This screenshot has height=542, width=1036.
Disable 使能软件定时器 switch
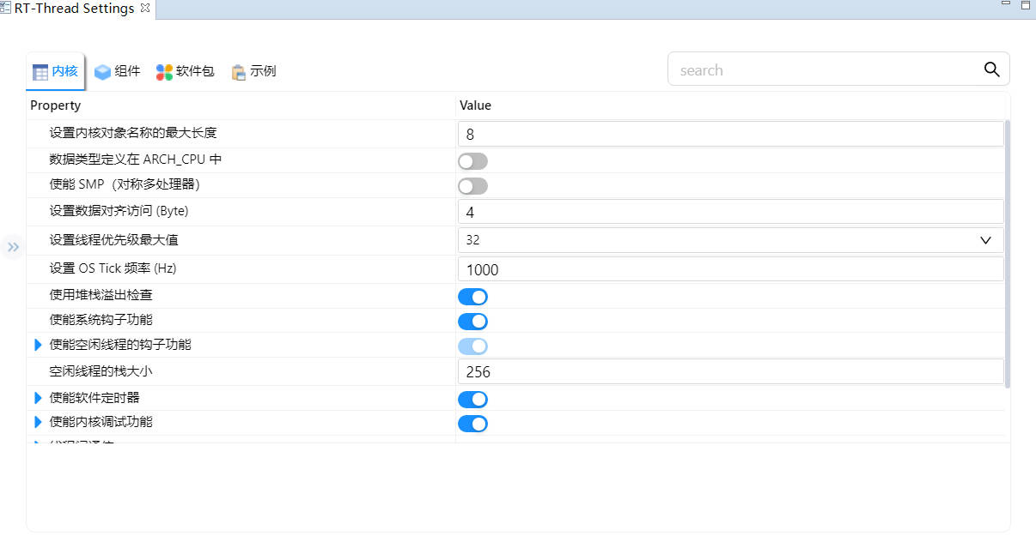coord(472,399)
